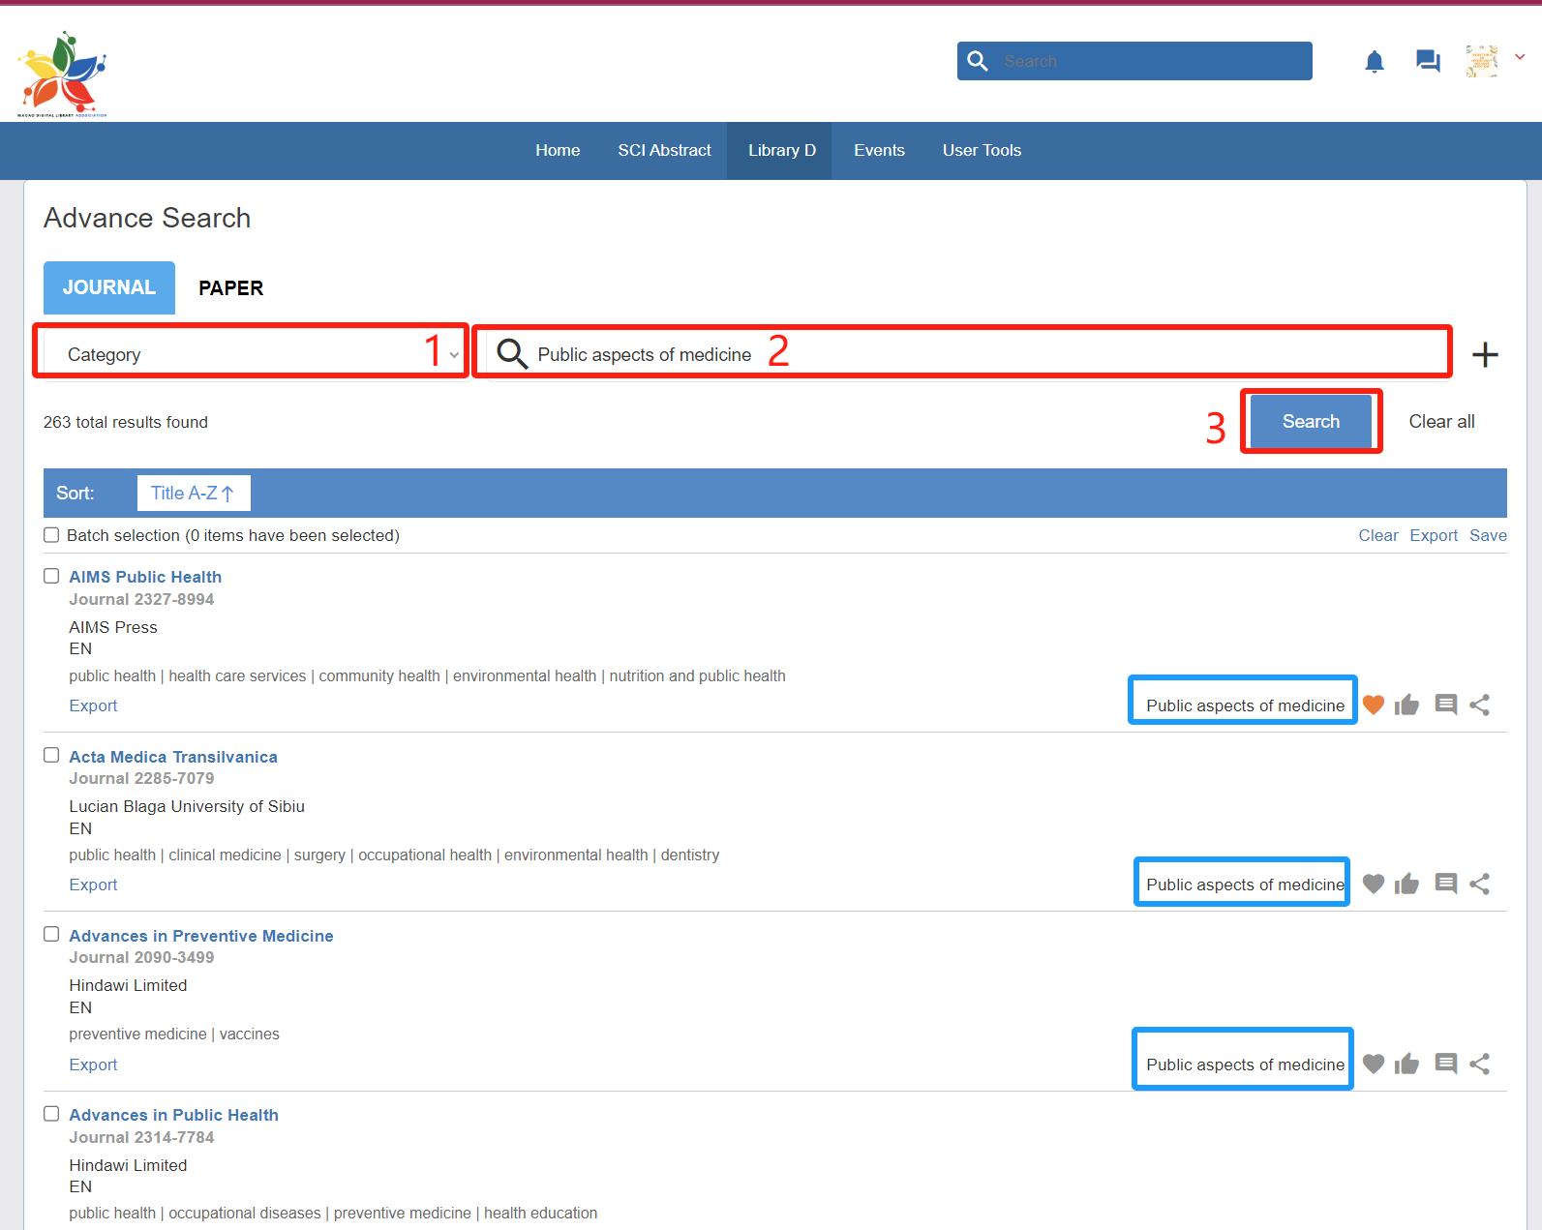Open the notifications bell icon

point(1374,62)
